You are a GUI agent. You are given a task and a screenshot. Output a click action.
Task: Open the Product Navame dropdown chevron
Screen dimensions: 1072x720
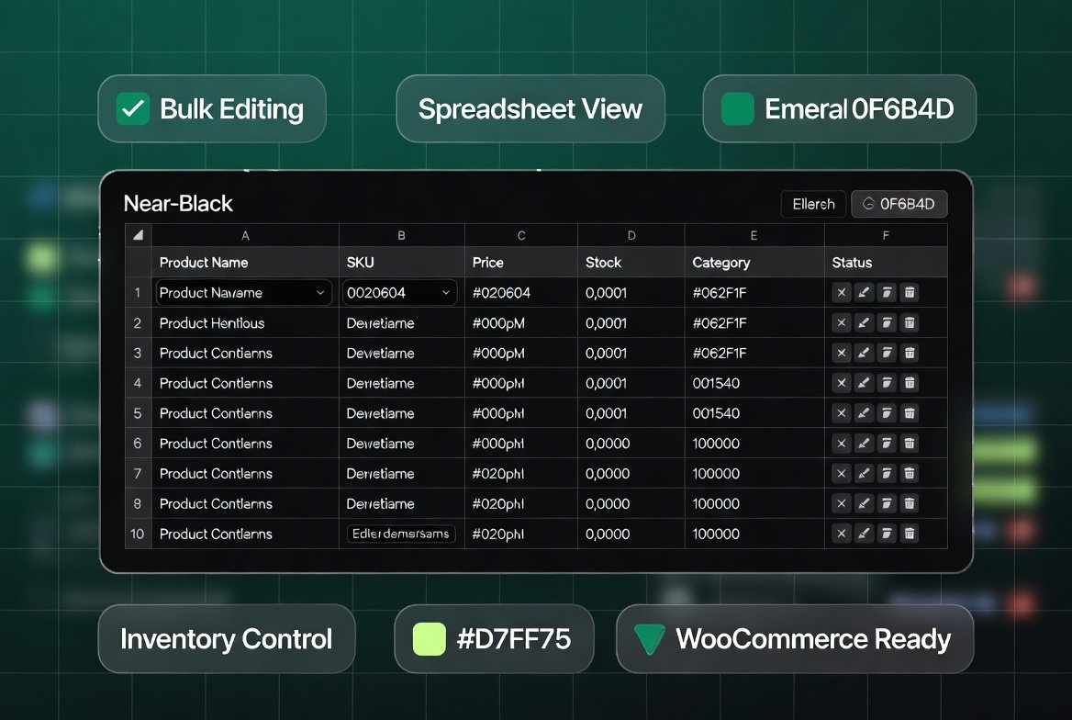320,293
